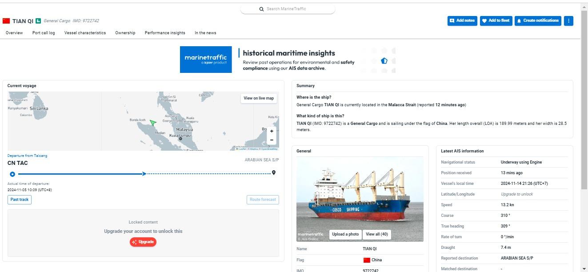Click the Course value 310°
Image resolution: width=588 pixels, height=272 pixels.
coord(505,216)
